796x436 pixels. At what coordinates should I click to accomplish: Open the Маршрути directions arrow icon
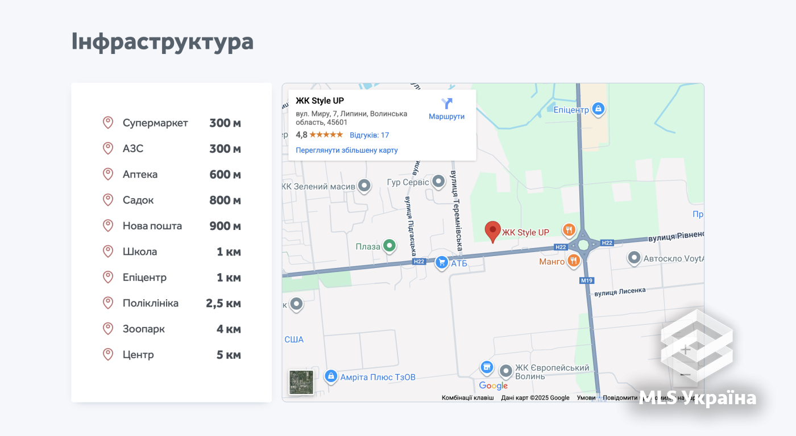tap(447, 103)
